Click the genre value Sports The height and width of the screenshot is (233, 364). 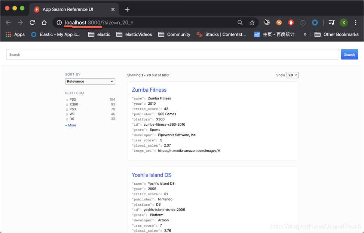click(155, 130)
